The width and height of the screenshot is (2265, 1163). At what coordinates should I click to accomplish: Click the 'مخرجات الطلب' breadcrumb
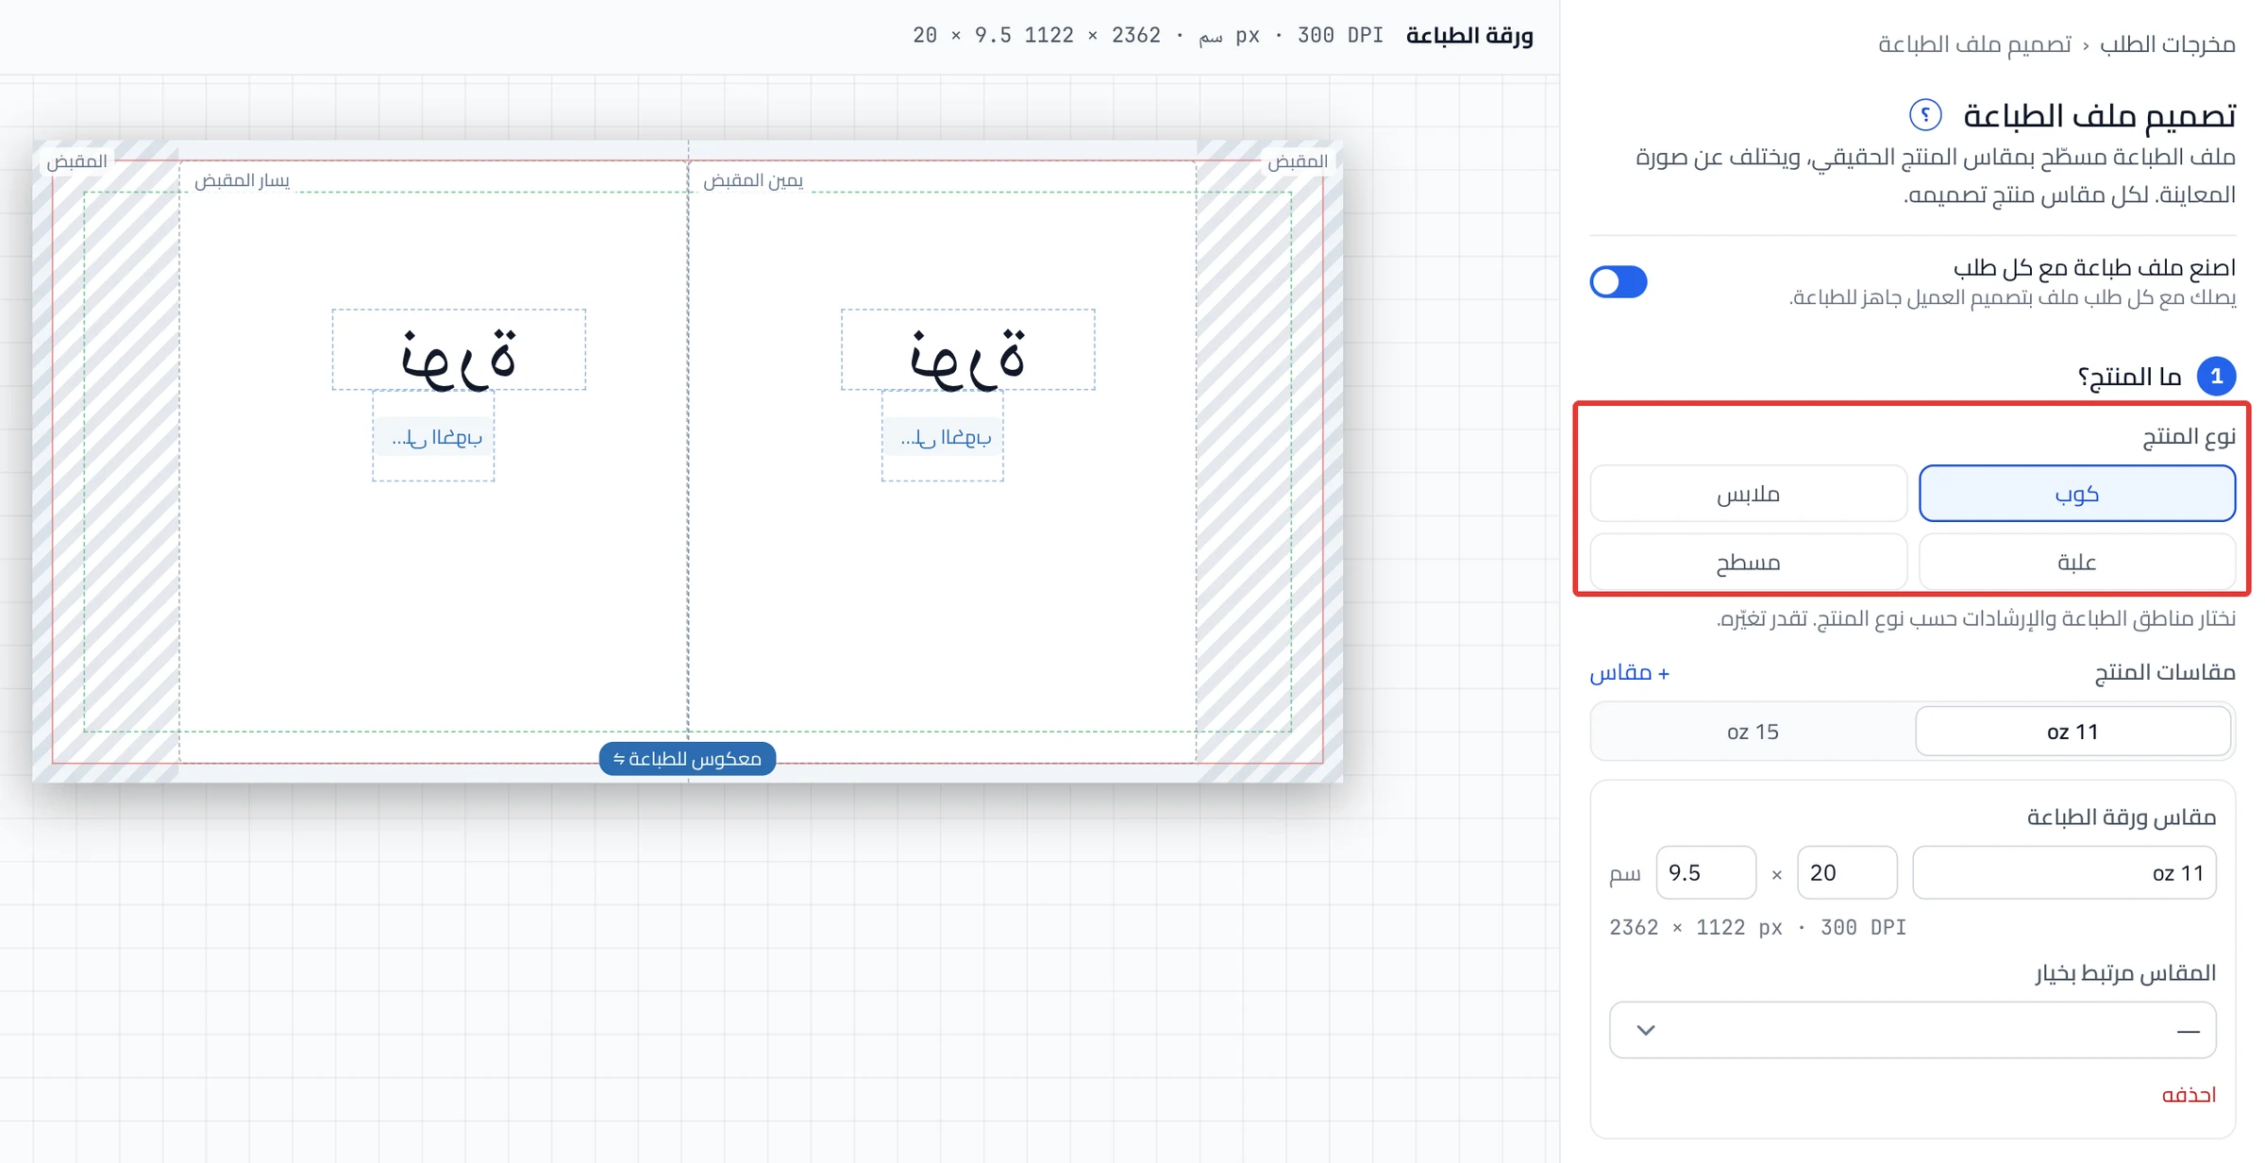tap(2167, 43)
